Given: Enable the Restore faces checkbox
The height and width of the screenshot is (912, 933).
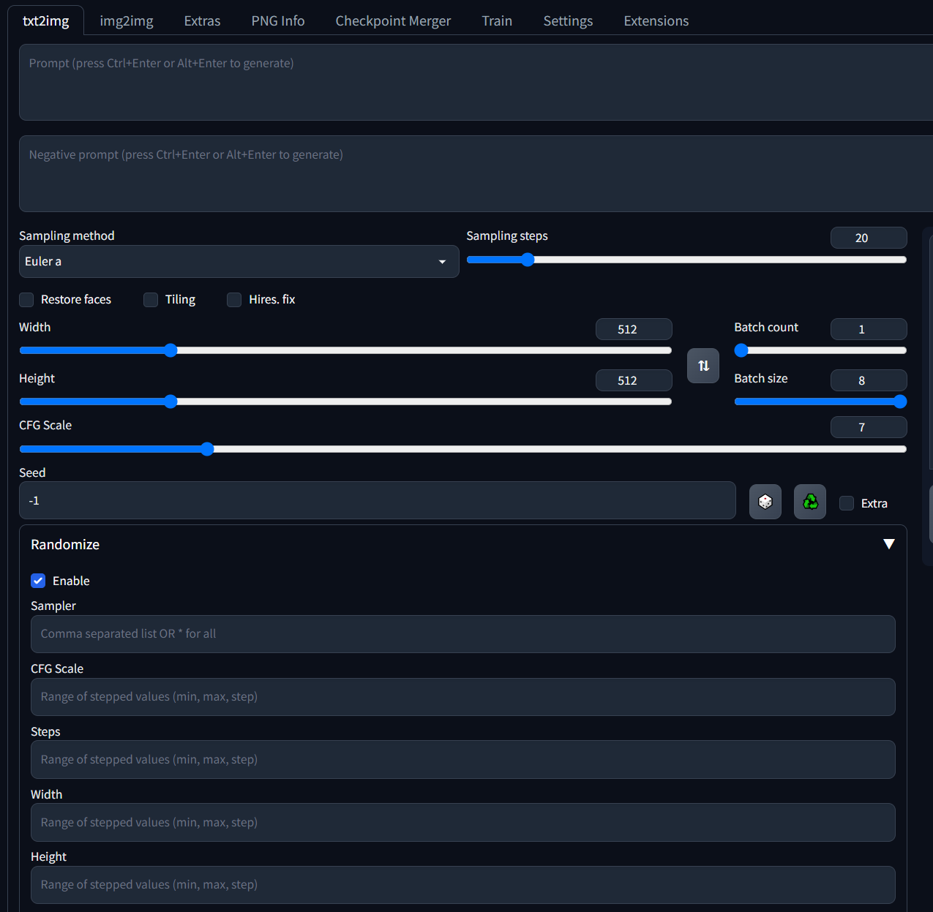Looking at the screenshot, I should pos(27,300).
